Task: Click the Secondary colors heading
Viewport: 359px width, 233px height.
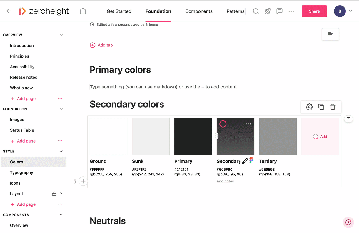Action: click(x=127, y=104)
